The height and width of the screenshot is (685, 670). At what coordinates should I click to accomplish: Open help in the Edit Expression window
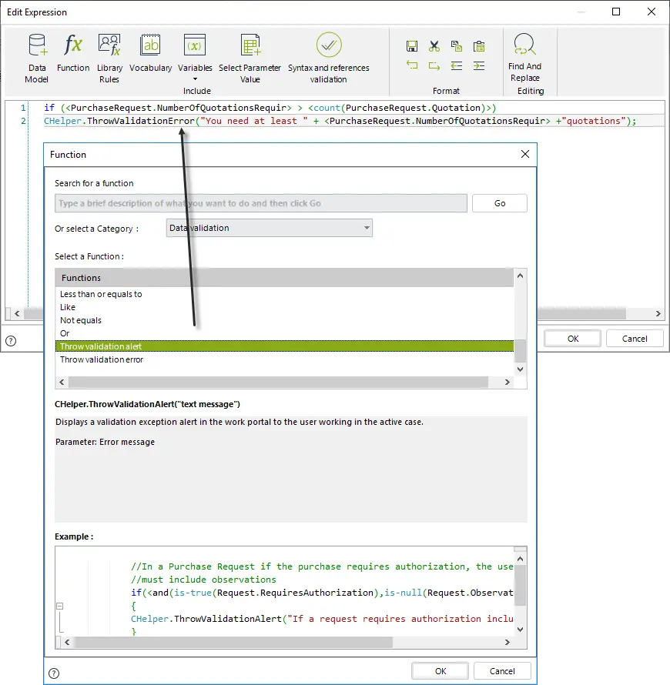(11, 341)
